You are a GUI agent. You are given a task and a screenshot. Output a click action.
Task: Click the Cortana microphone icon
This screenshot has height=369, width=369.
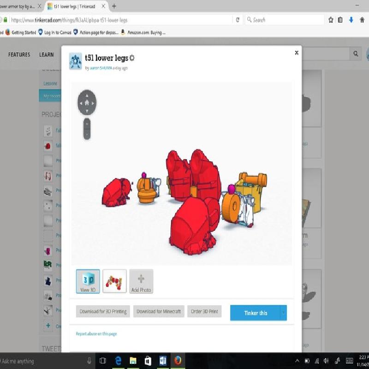89,361
